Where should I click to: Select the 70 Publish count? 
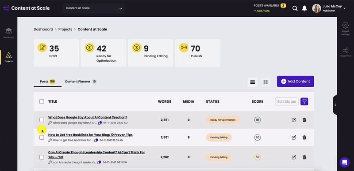point(196,48)
